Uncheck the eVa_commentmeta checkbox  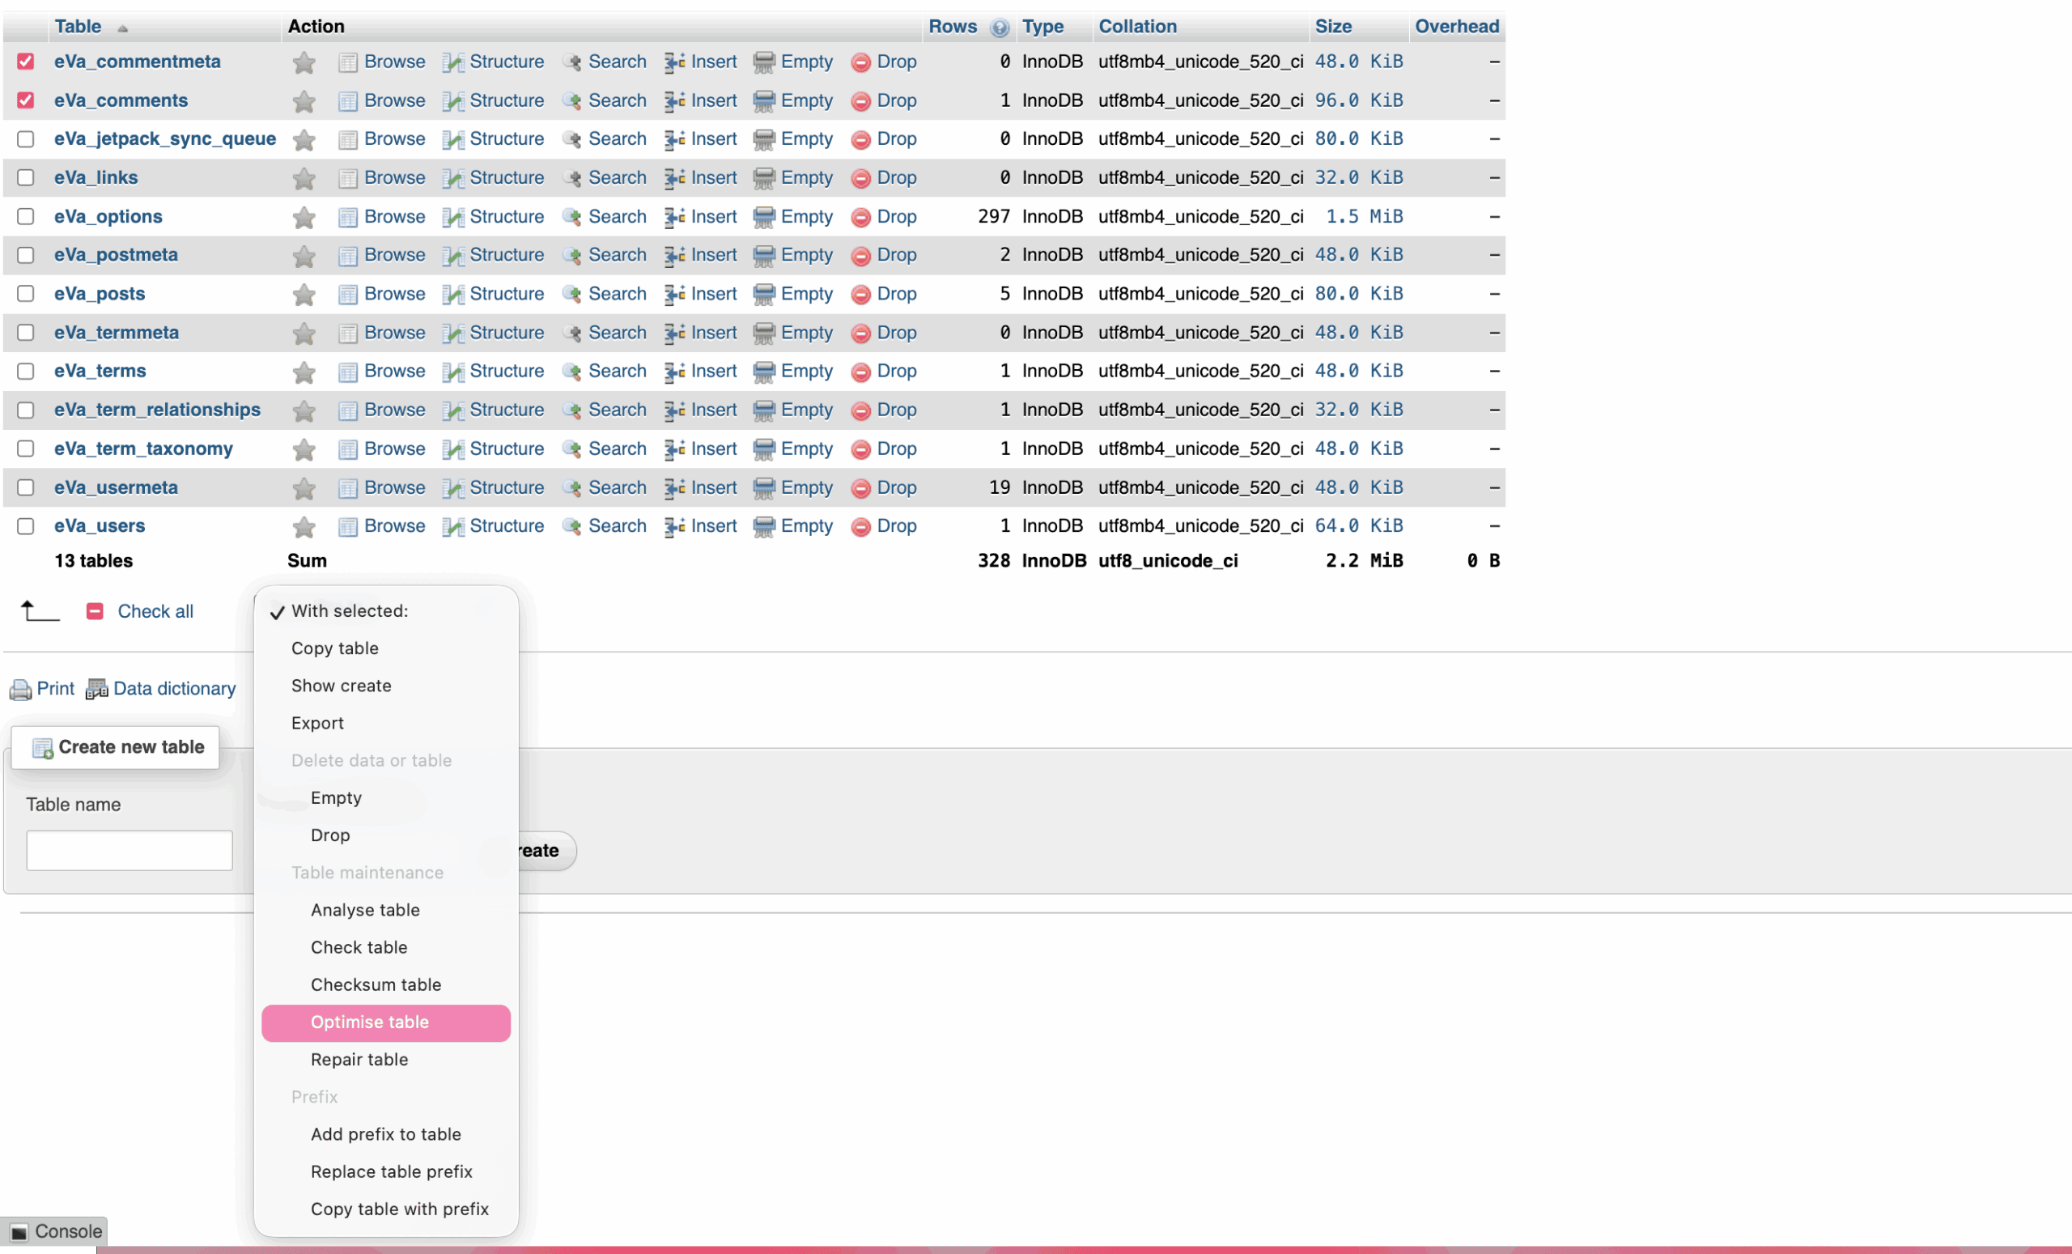click(x=26, y=62)
